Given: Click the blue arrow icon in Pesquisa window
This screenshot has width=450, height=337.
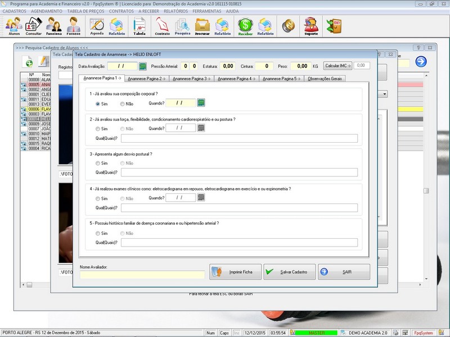Looking at the screenshot, I should tap(421, 61).
